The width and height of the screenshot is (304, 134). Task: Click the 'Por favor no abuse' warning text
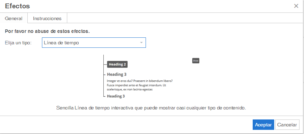point(47,31)
